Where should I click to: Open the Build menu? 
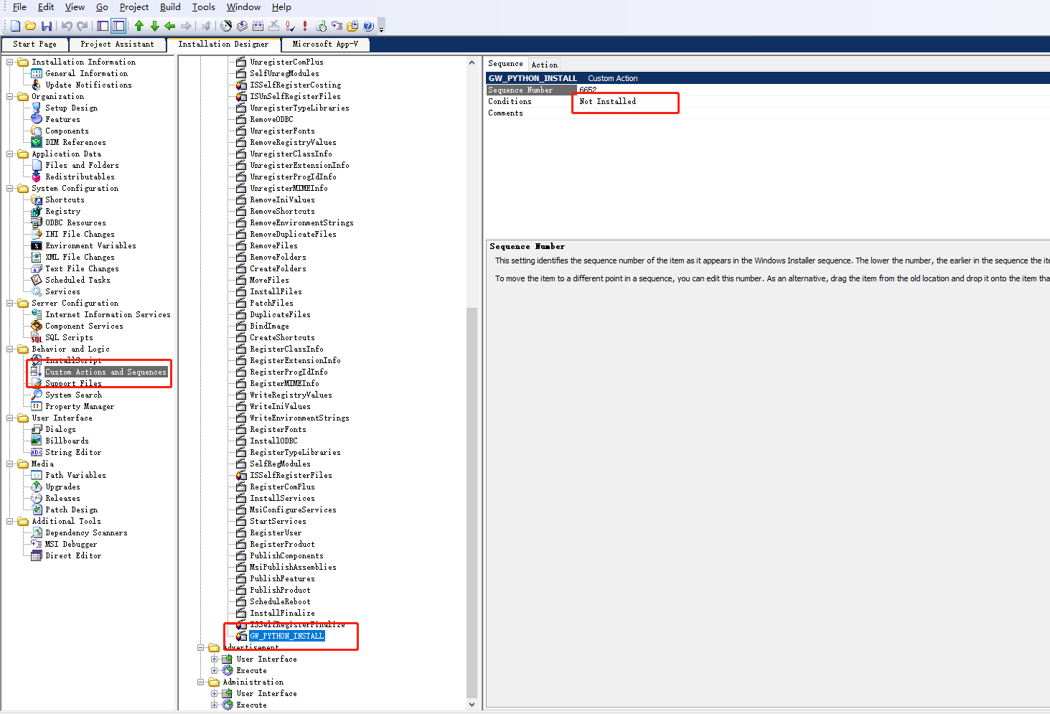(x=169, y=7)
